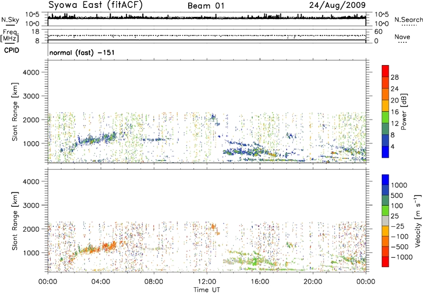Click the 'Freq. [MHz]' axis label
Viewport: 423px width, 293px height.
(10, 36)
